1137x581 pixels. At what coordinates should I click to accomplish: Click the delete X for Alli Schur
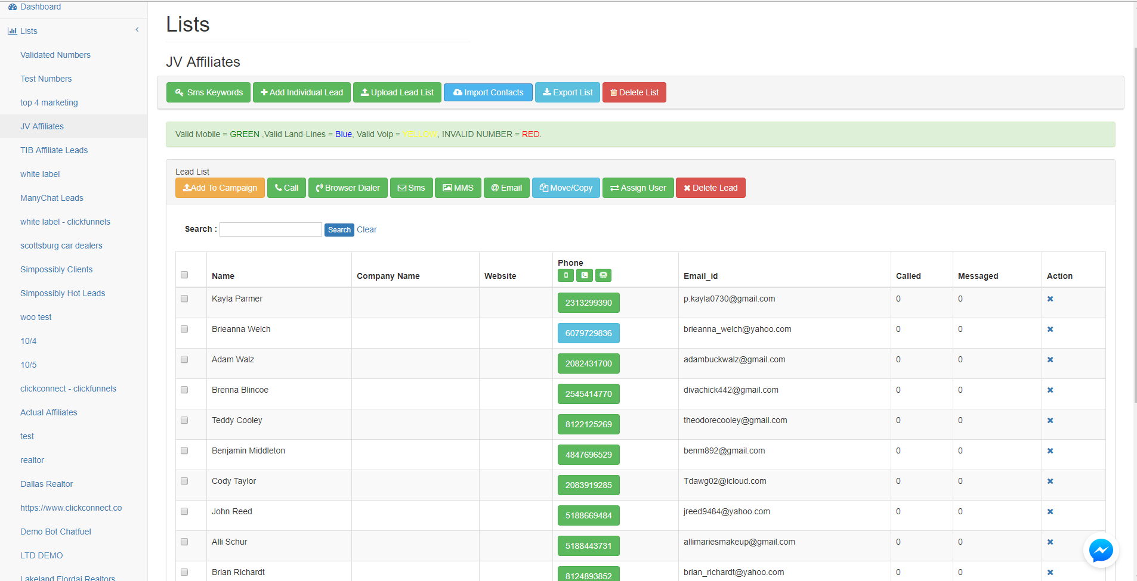[x=1050, y=542]
